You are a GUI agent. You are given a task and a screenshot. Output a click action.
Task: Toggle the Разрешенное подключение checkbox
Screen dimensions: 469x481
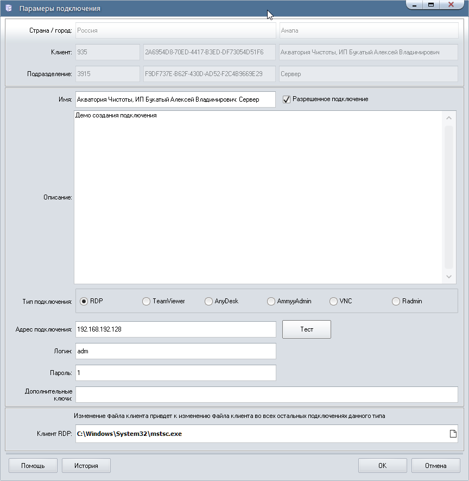[287, 99]
